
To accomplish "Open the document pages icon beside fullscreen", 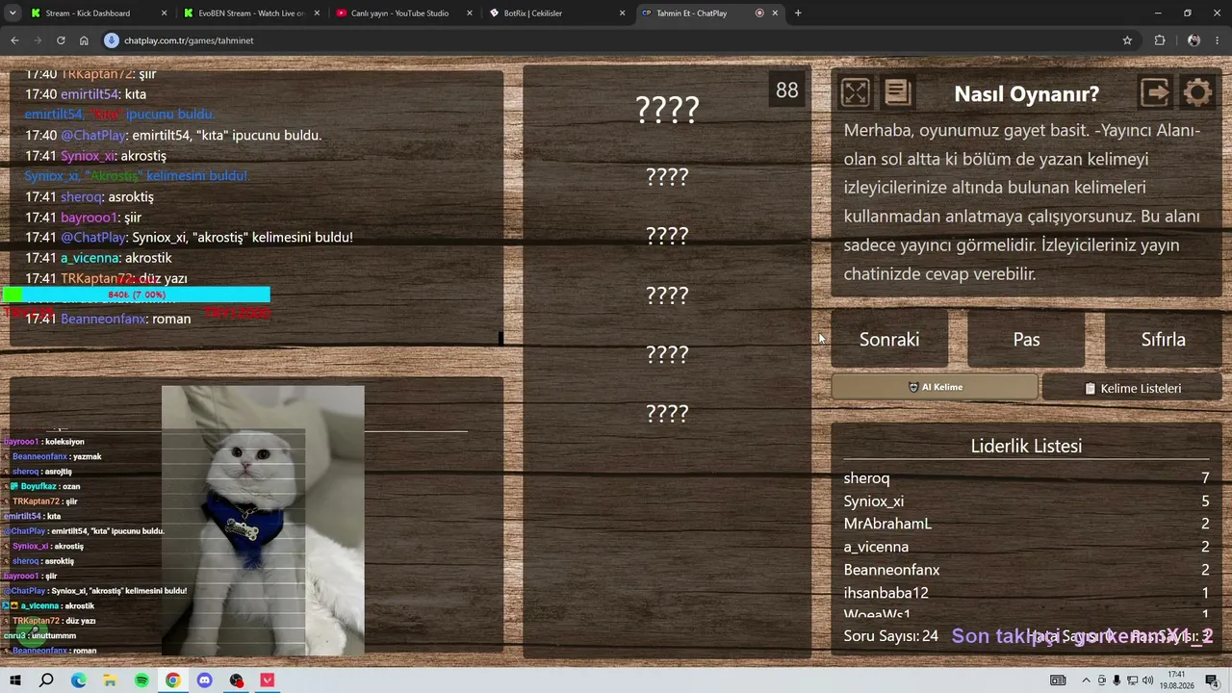I will point(897,92).
